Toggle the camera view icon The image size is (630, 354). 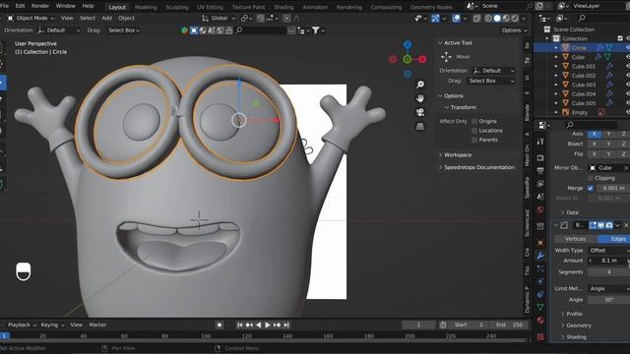point(420,112)
